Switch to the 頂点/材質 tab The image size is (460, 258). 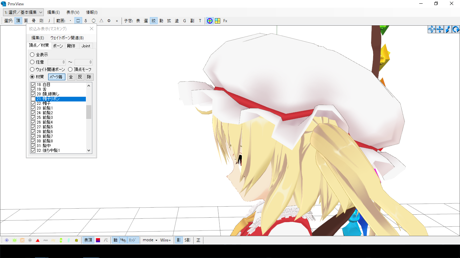click(x=39, y=45)
